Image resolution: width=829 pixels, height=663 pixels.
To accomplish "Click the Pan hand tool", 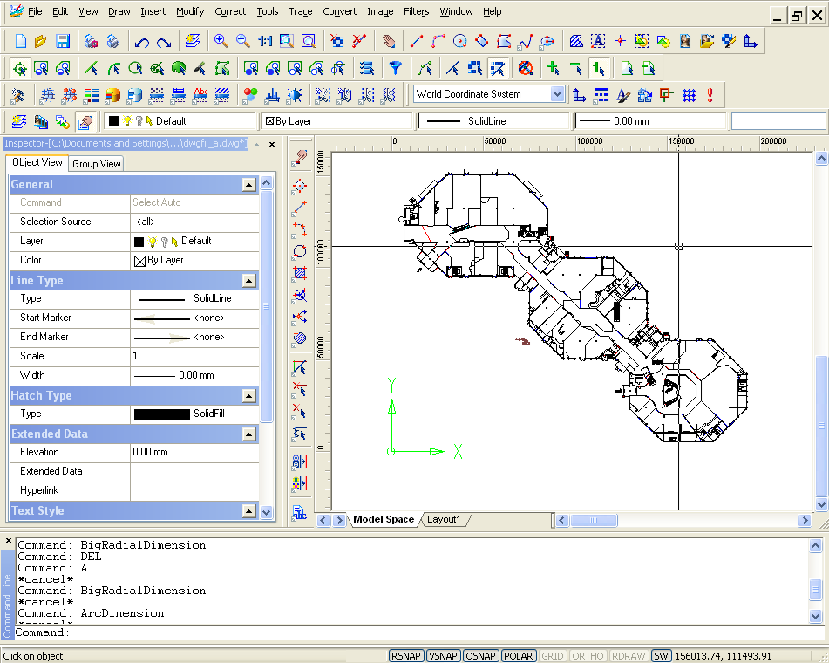I will point(389,41).
